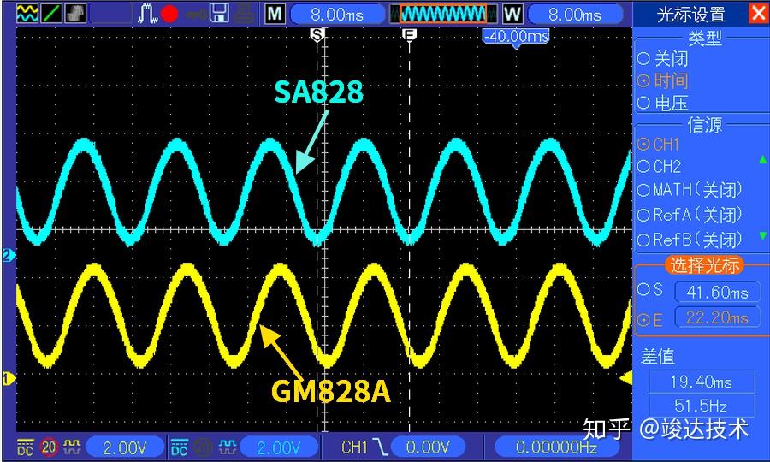770x462 pixels.
Task: Click the 选择光标 section header
Action: click(704, 265)
